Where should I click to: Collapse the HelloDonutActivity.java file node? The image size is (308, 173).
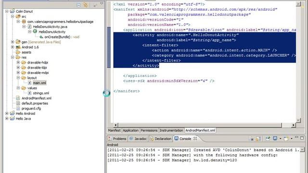(24, 27)
